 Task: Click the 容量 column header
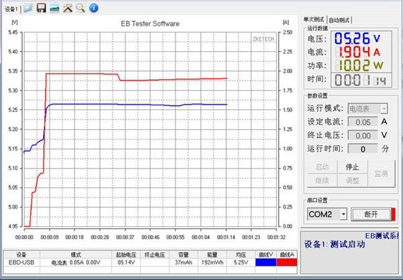click(x=183, y=254)
